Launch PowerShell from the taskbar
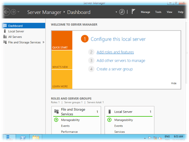Screen dimensions: 189x142 [x=23, y=138]
